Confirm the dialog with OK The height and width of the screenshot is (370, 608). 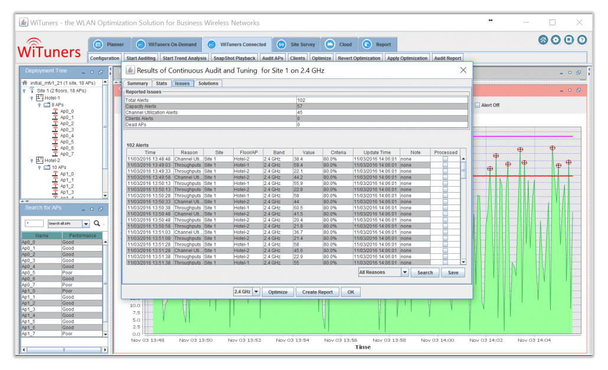coord(351,292)
